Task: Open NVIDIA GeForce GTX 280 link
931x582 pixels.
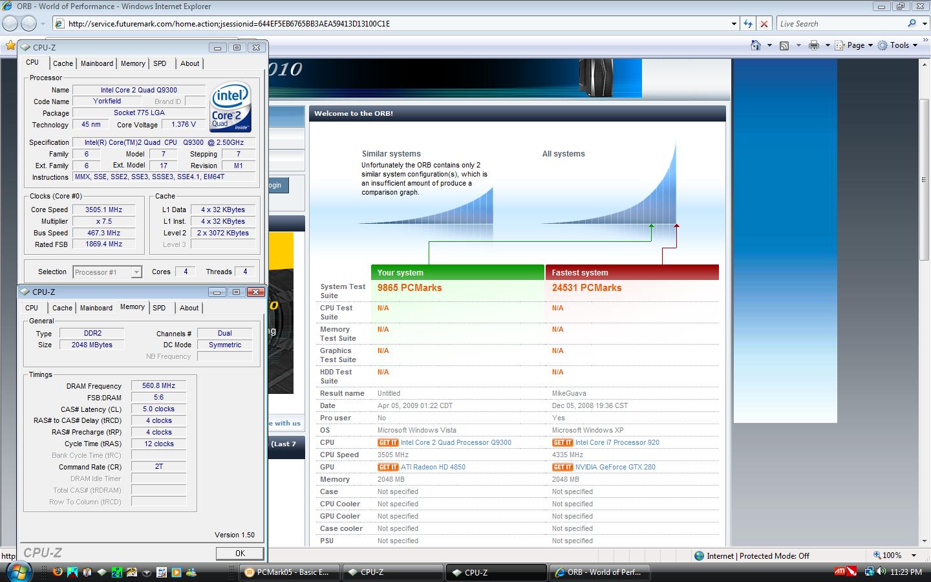Action: [x=615, y=467]
